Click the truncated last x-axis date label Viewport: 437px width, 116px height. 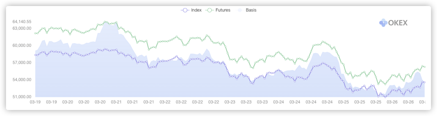[422, 102]
